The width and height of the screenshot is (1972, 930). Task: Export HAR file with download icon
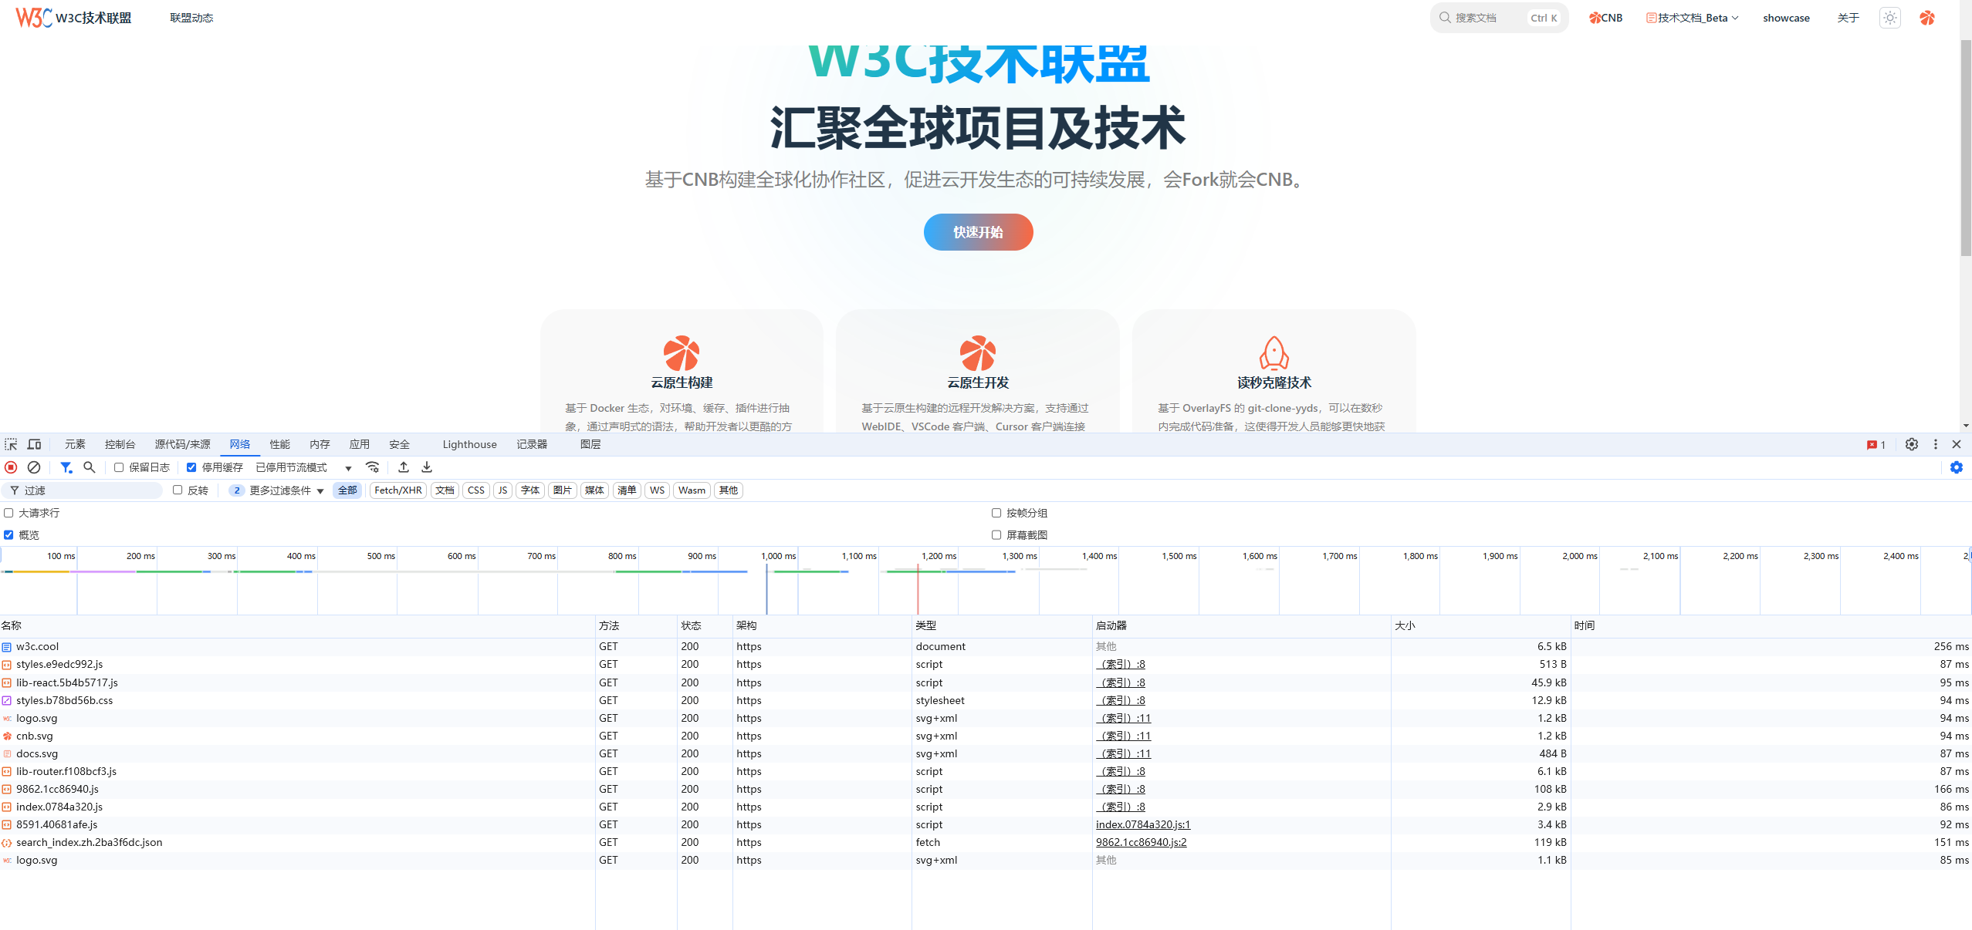click(427, 467)
